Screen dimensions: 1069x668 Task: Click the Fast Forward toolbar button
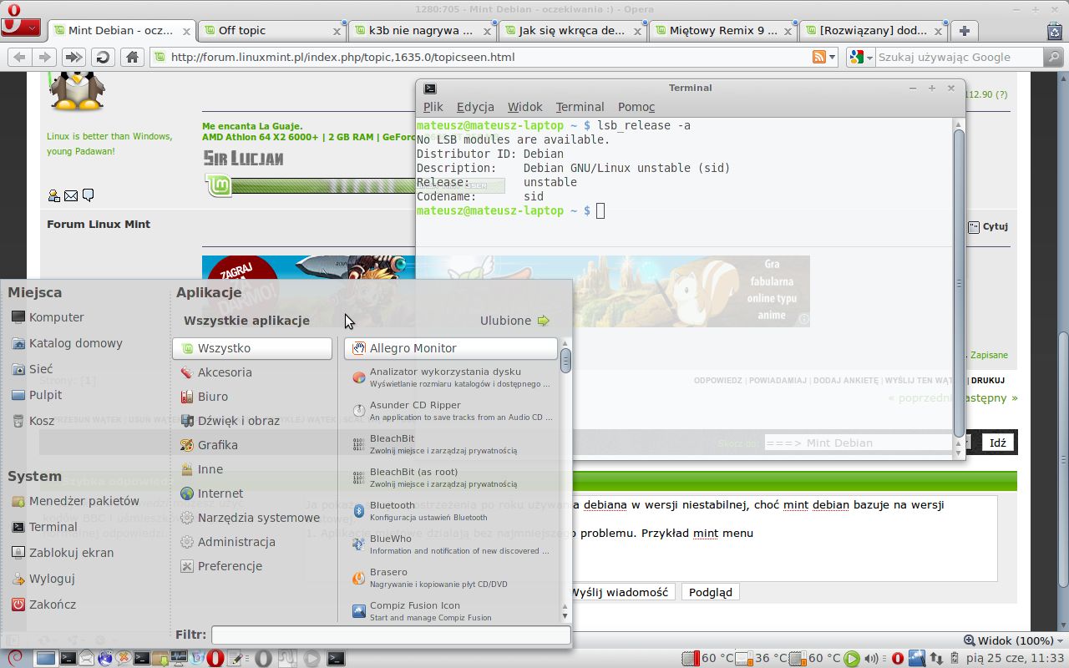click(x=73, y=57)
